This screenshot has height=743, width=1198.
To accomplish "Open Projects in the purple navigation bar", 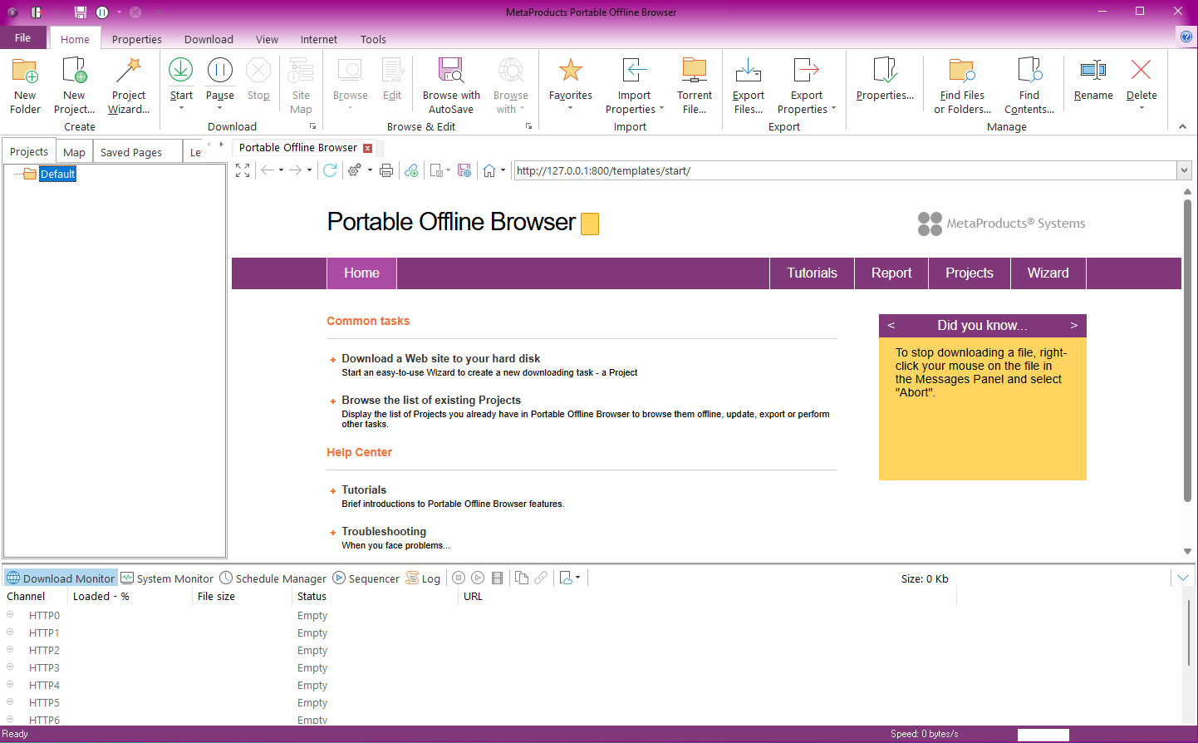I will pyautogui.click(x=969, y=273).
